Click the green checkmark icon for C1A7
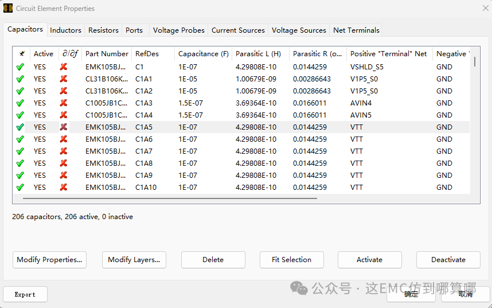Viewport: 492px width, 308px height. click(20, 151)
